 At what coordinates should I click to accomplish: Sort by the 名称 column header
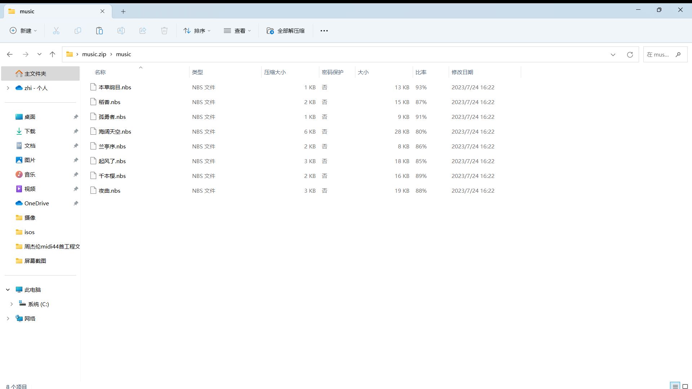click(100, 72)
